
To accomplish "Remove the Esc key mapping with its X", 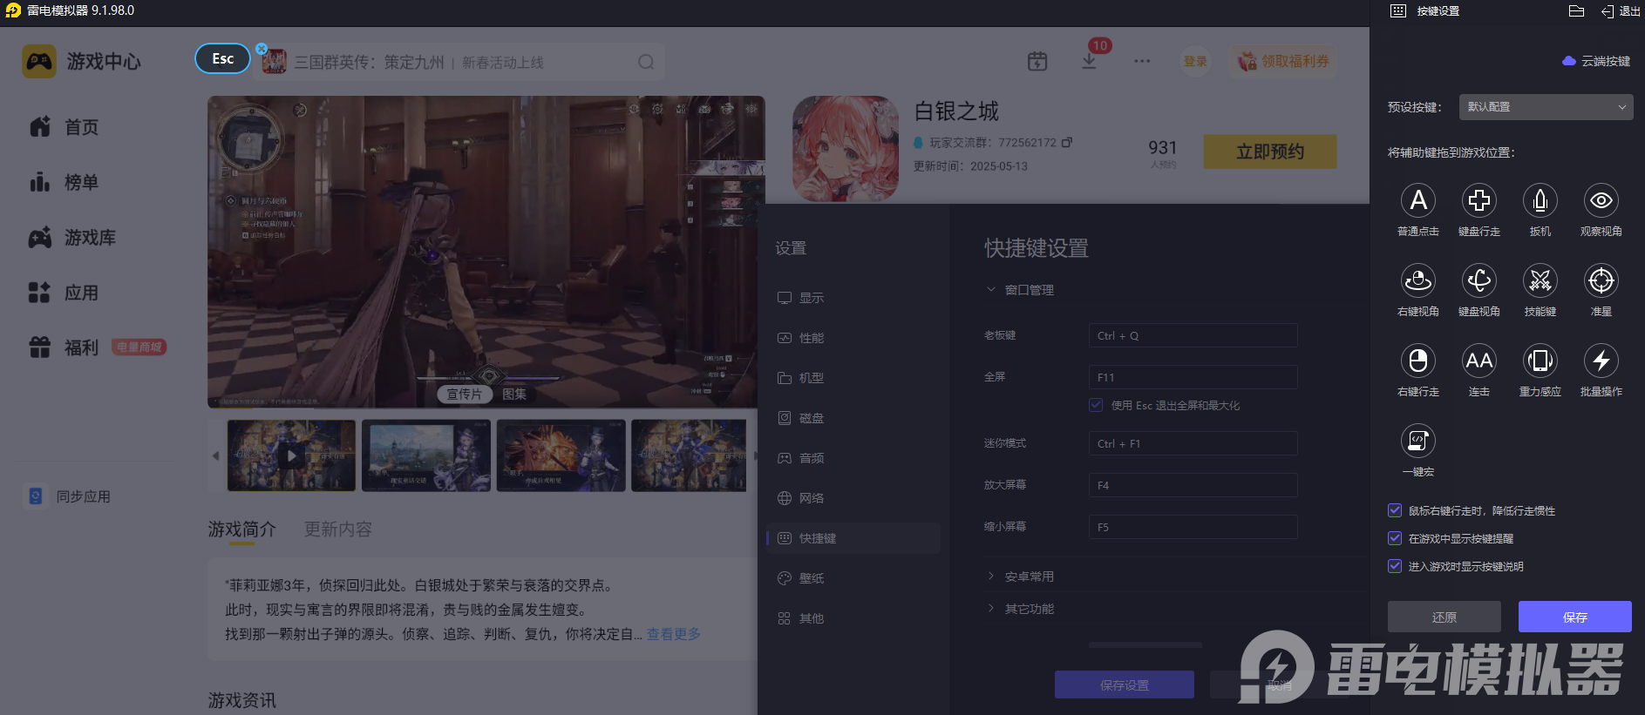I will [x=262, y=49].
